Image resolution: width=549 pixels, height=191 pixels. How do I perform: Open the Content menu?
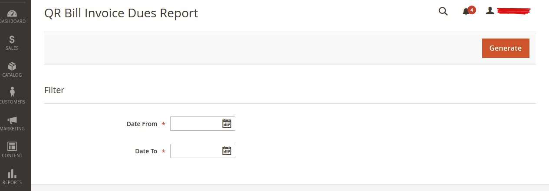coord(12,149)
